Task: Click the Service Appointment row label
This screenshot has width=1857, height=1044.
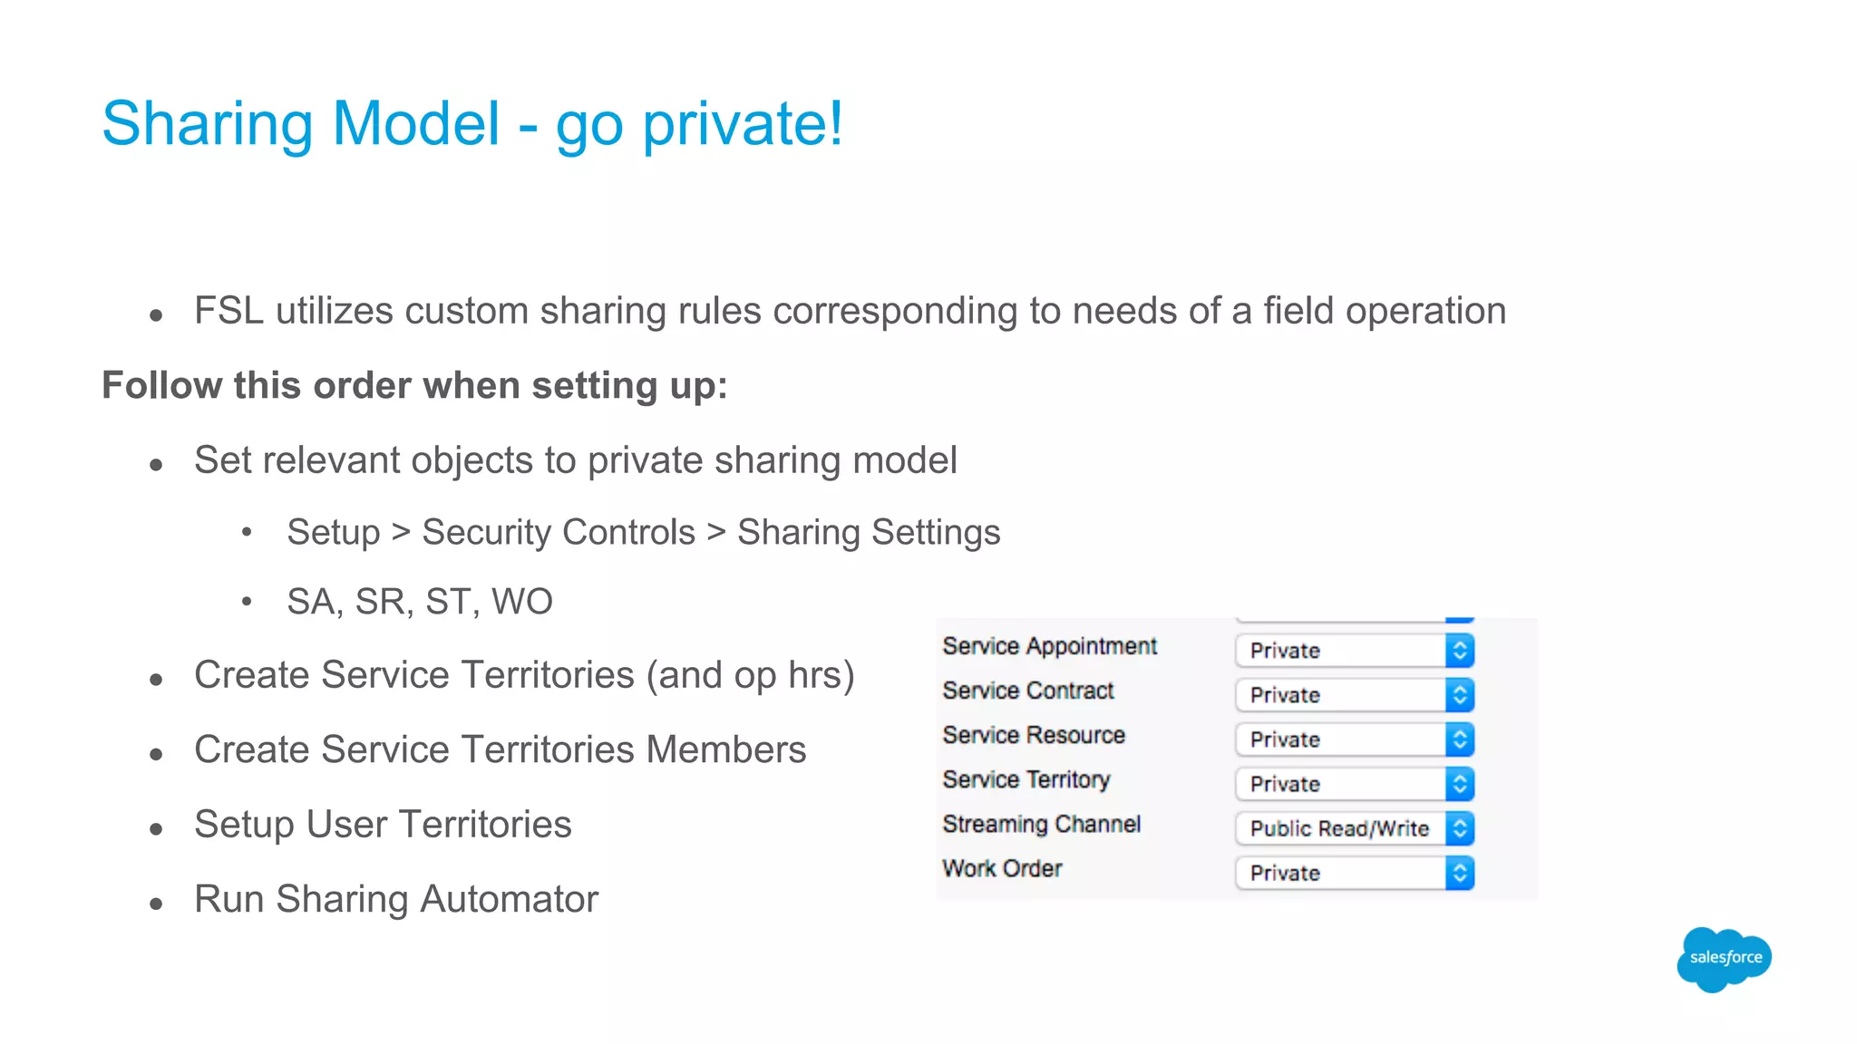Action: [1049, 646]
